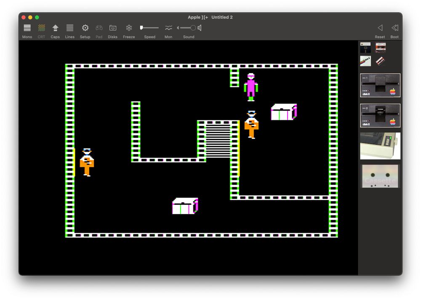The width and height of the screenshot is (421, 300).
Task: Toggle the CRT effect icon
Action: [x=41, y=28]
